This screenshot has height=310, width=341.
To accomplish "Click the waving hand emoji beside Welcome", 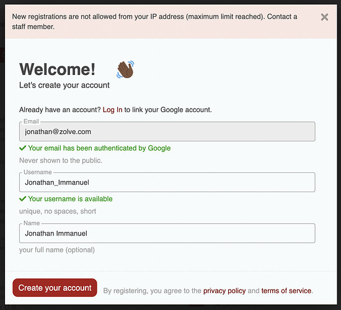I will (x=125, y=69).
